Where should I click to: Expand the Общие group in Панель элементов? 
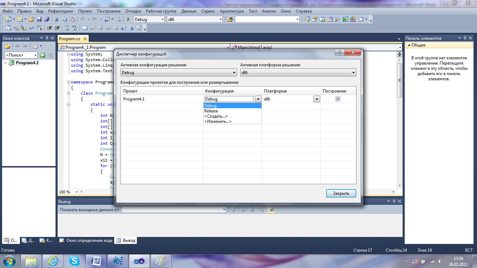[x=409, y=45]
